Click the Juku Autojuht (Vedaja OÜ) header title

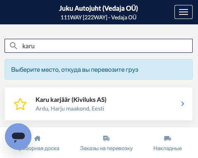(98, 8)
